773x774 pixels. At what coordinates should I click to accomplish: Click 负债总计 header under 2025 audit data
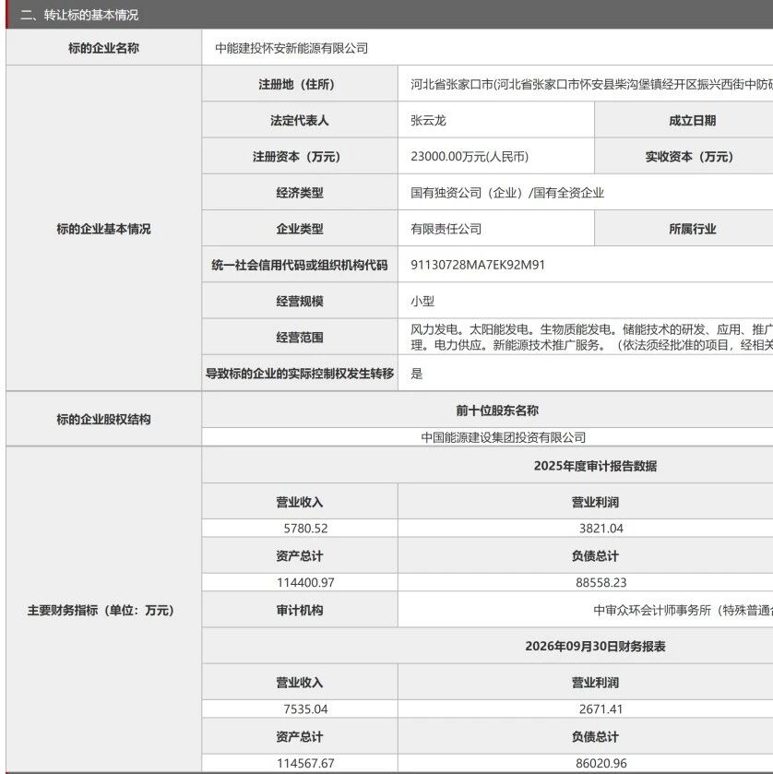pos(595,555)
